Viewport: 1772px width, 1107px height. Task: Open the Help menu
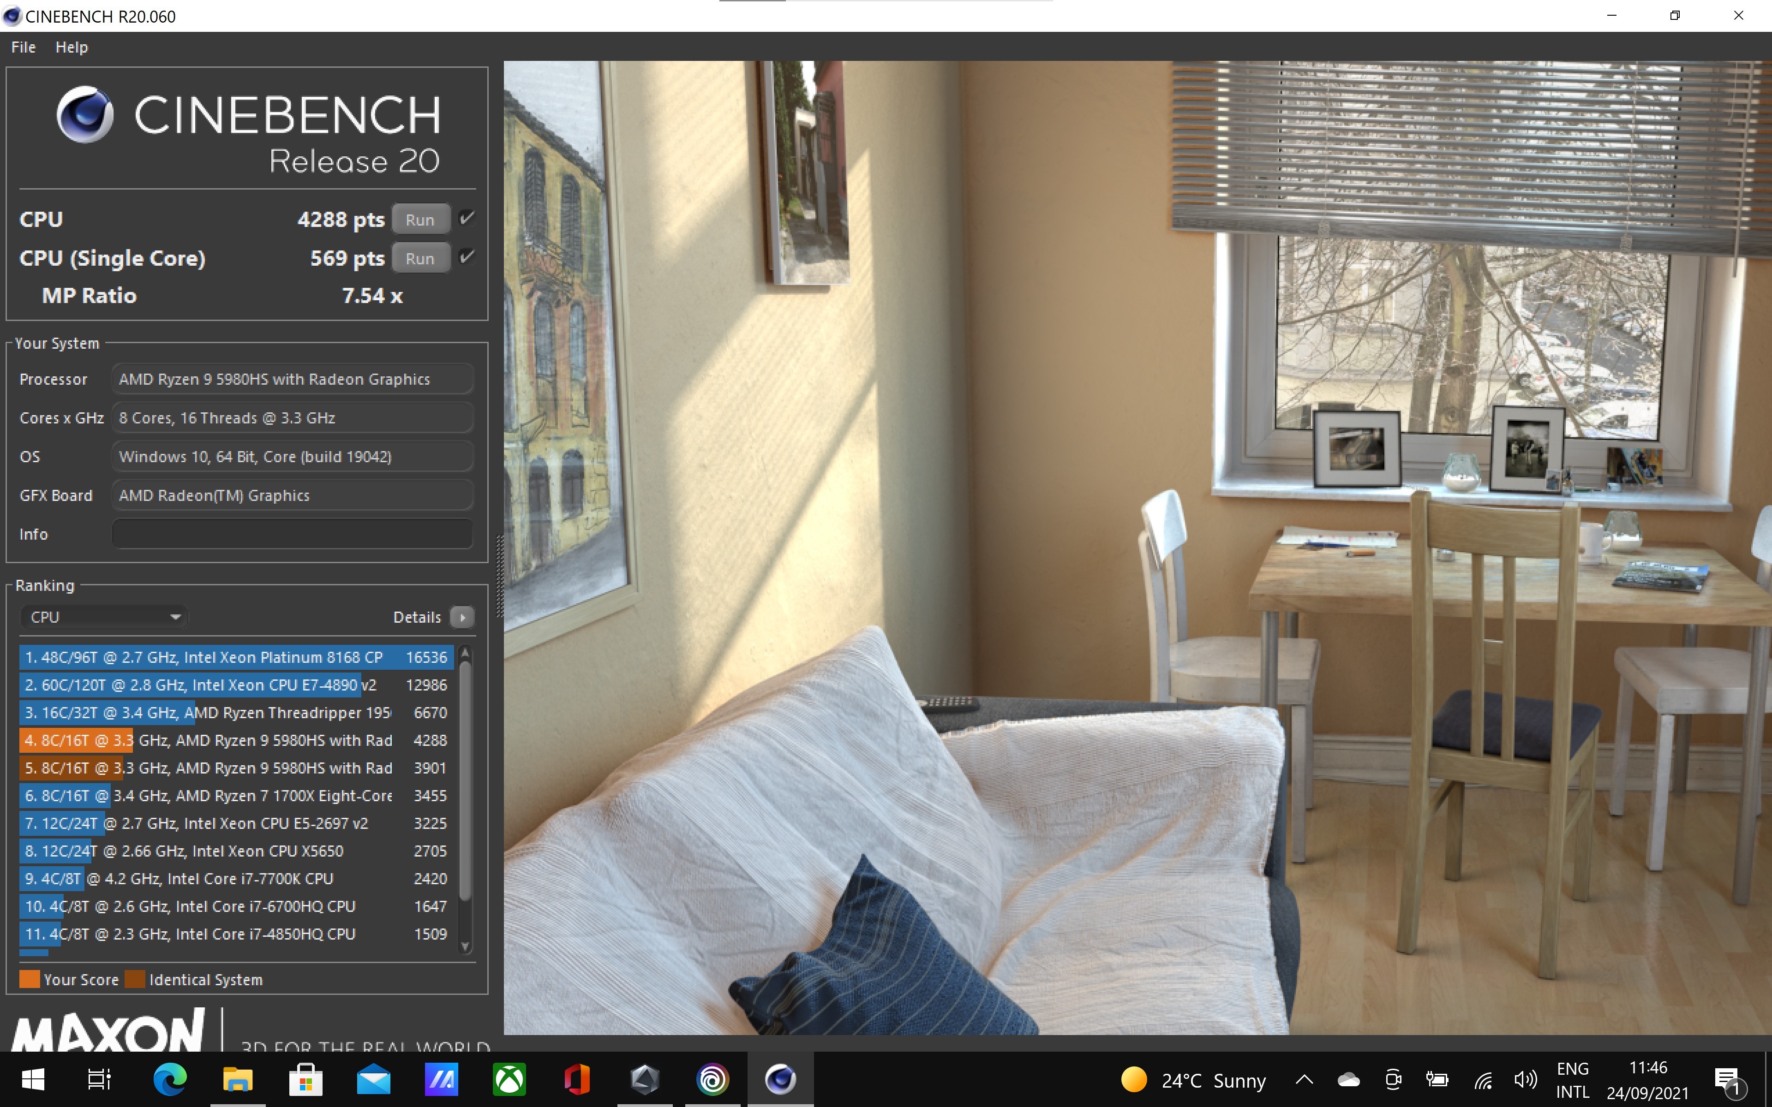point(71,47)
